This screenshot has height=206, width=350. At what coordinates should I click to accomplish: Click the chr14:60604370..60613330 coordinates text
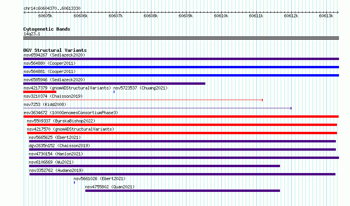click(52, 8)
